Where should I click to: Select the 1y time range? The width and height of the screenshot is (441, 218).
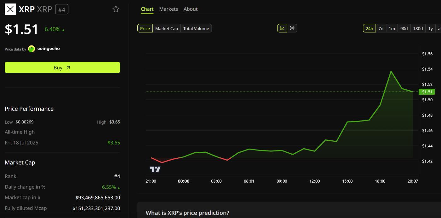[431, 28]
